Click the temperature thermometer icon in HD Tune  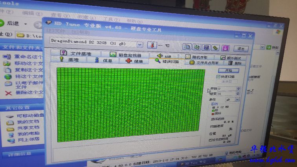click(152, 45)
